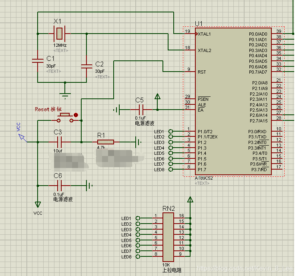Click the 30pF value under C1
Image resolution: width=297 pixels, height=276 pixels.
(x=51, y=66)
